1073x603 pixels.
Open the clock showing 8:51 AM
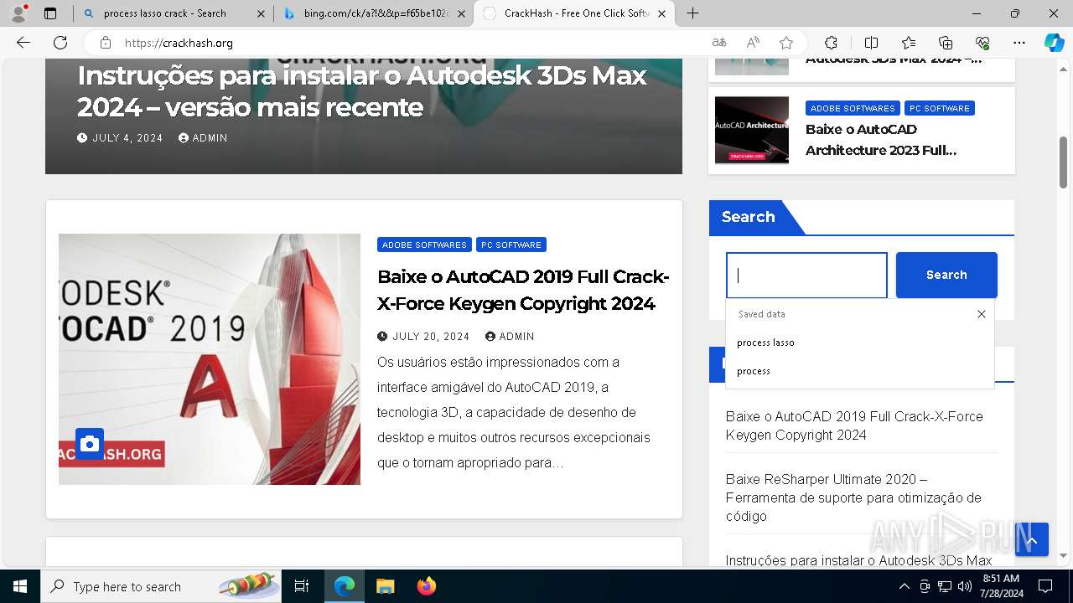1002,586
